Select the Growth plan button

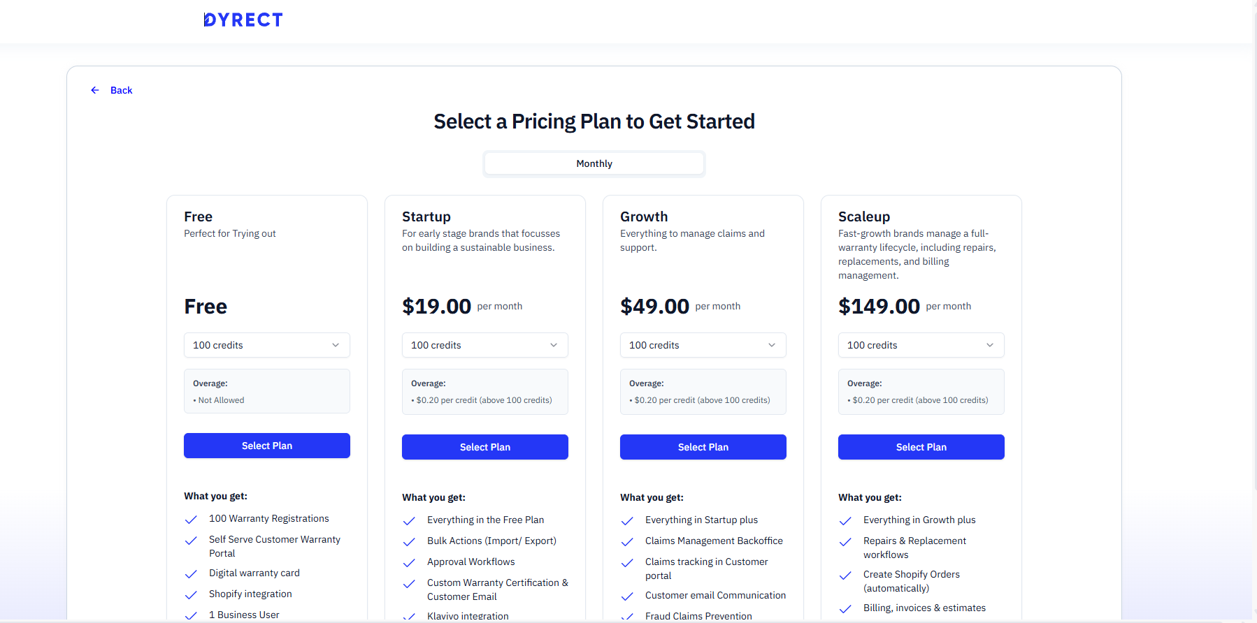pyautogui.click(x=703, y=447)
